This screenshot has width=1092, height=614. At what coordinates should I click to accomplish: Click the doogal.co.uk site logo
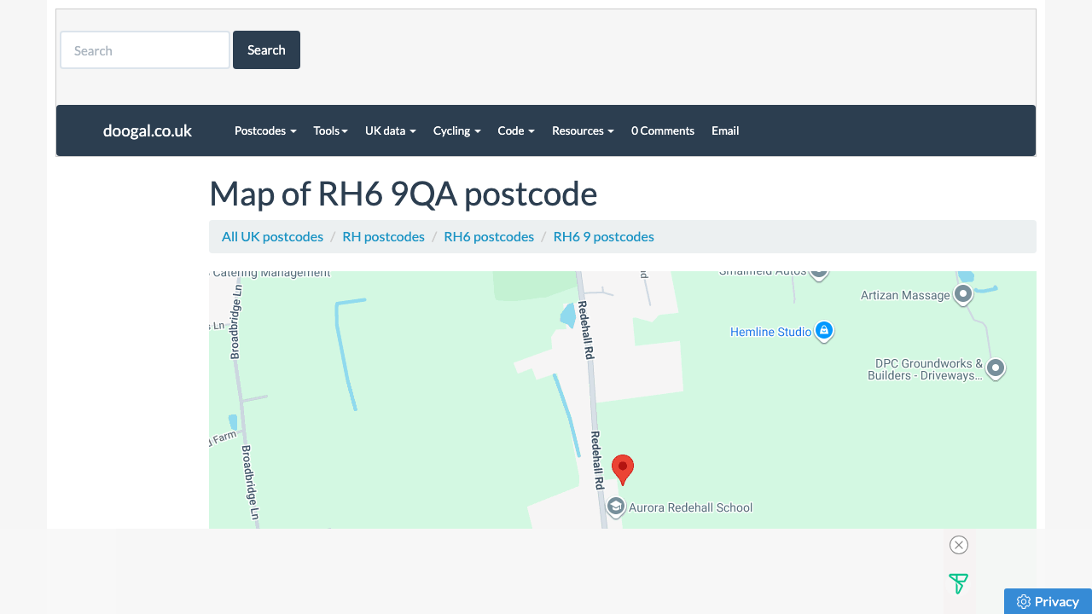pos(147,130)
